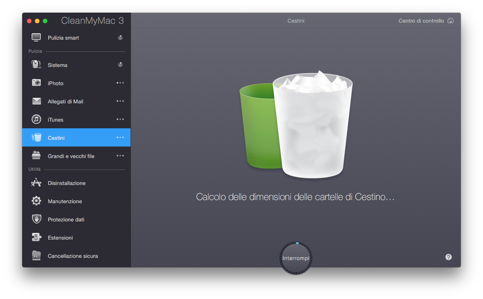Click the Cestini window title
Viewport: 483px width, 299px height.
[296, 21]
